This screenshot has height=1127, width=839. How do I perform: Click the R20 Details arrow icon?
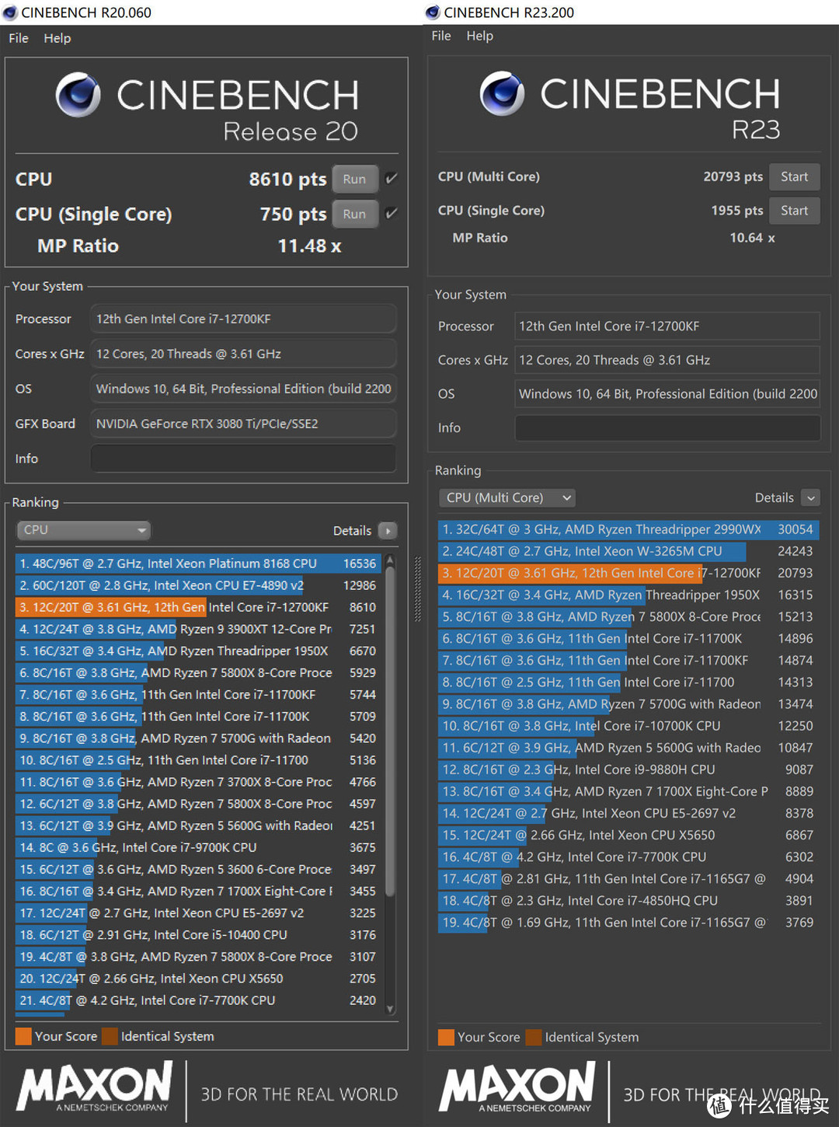point(387,531)
